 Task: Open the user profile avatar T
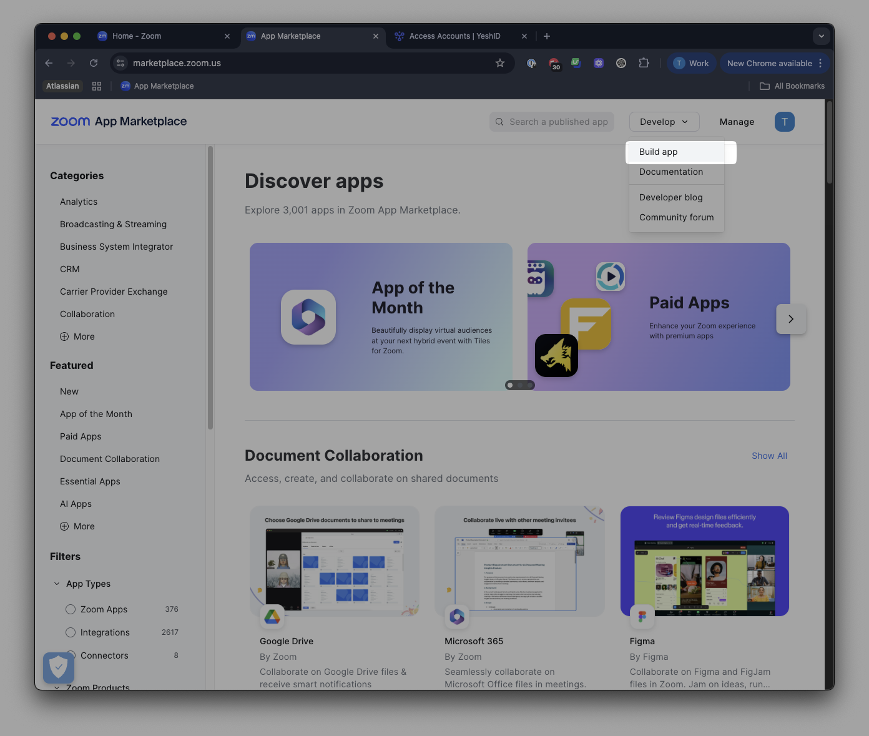click(784, 122)
